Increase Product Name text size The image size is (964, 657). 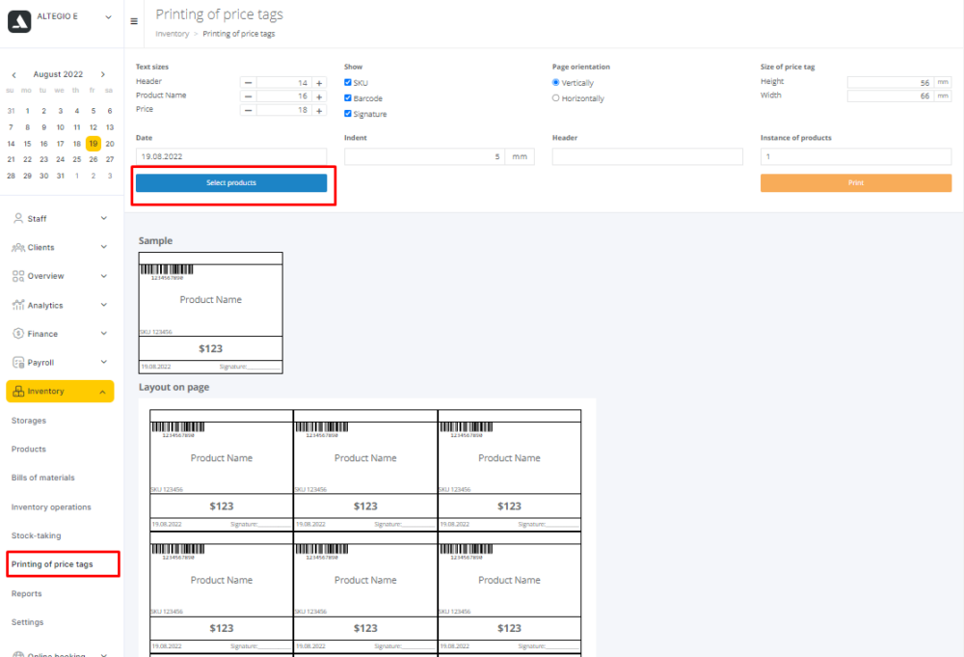click(319, 96)
